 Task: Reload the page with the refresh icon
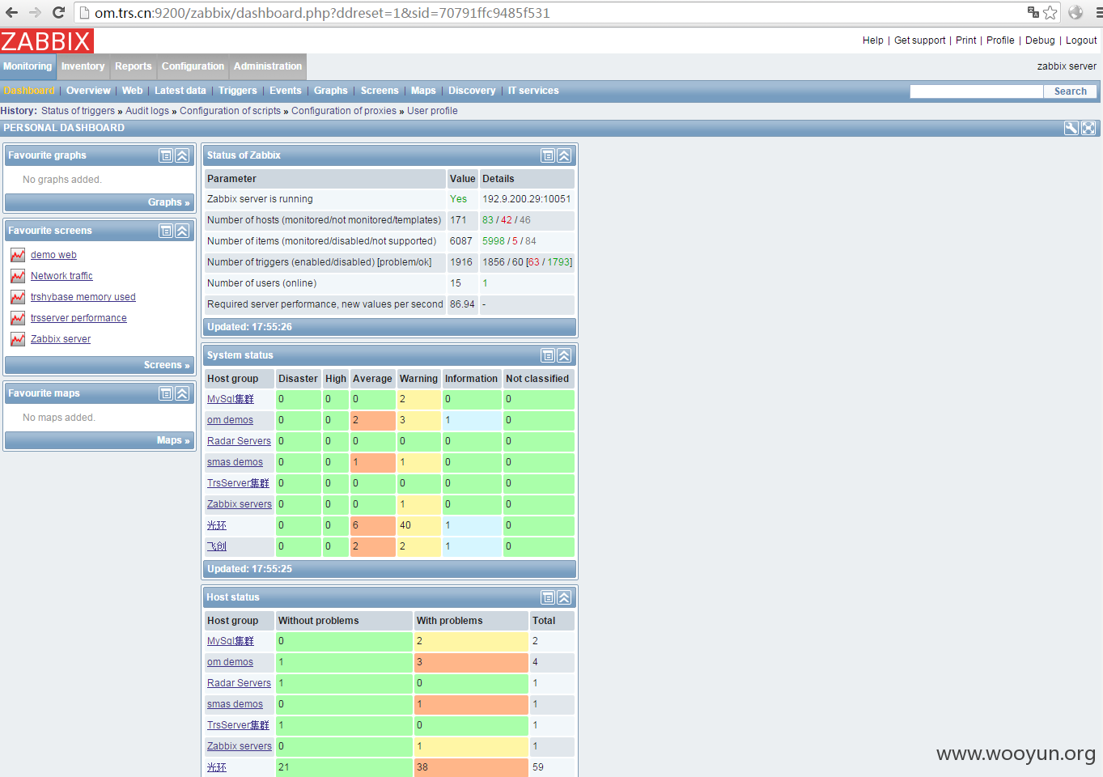[x=58, y=12]
